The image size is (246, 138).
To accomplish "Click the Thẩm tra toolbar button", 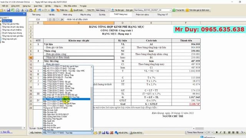I will [x=62, y=10].
